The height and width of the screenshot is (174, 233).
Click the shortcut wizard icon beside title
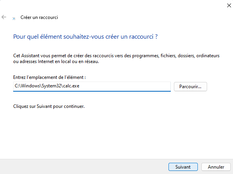tap(14, 19)
